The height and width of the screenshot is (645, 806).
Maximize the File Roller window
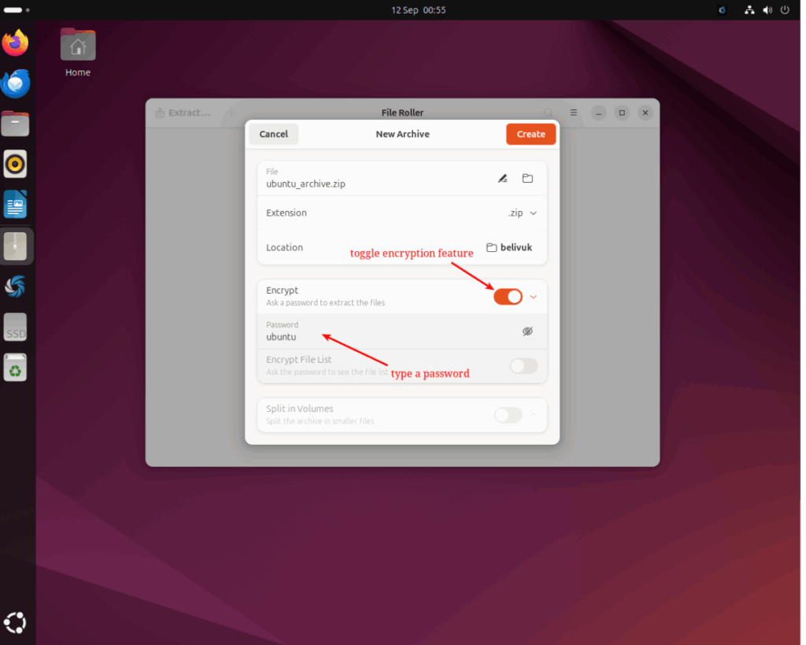coord(622,113)
